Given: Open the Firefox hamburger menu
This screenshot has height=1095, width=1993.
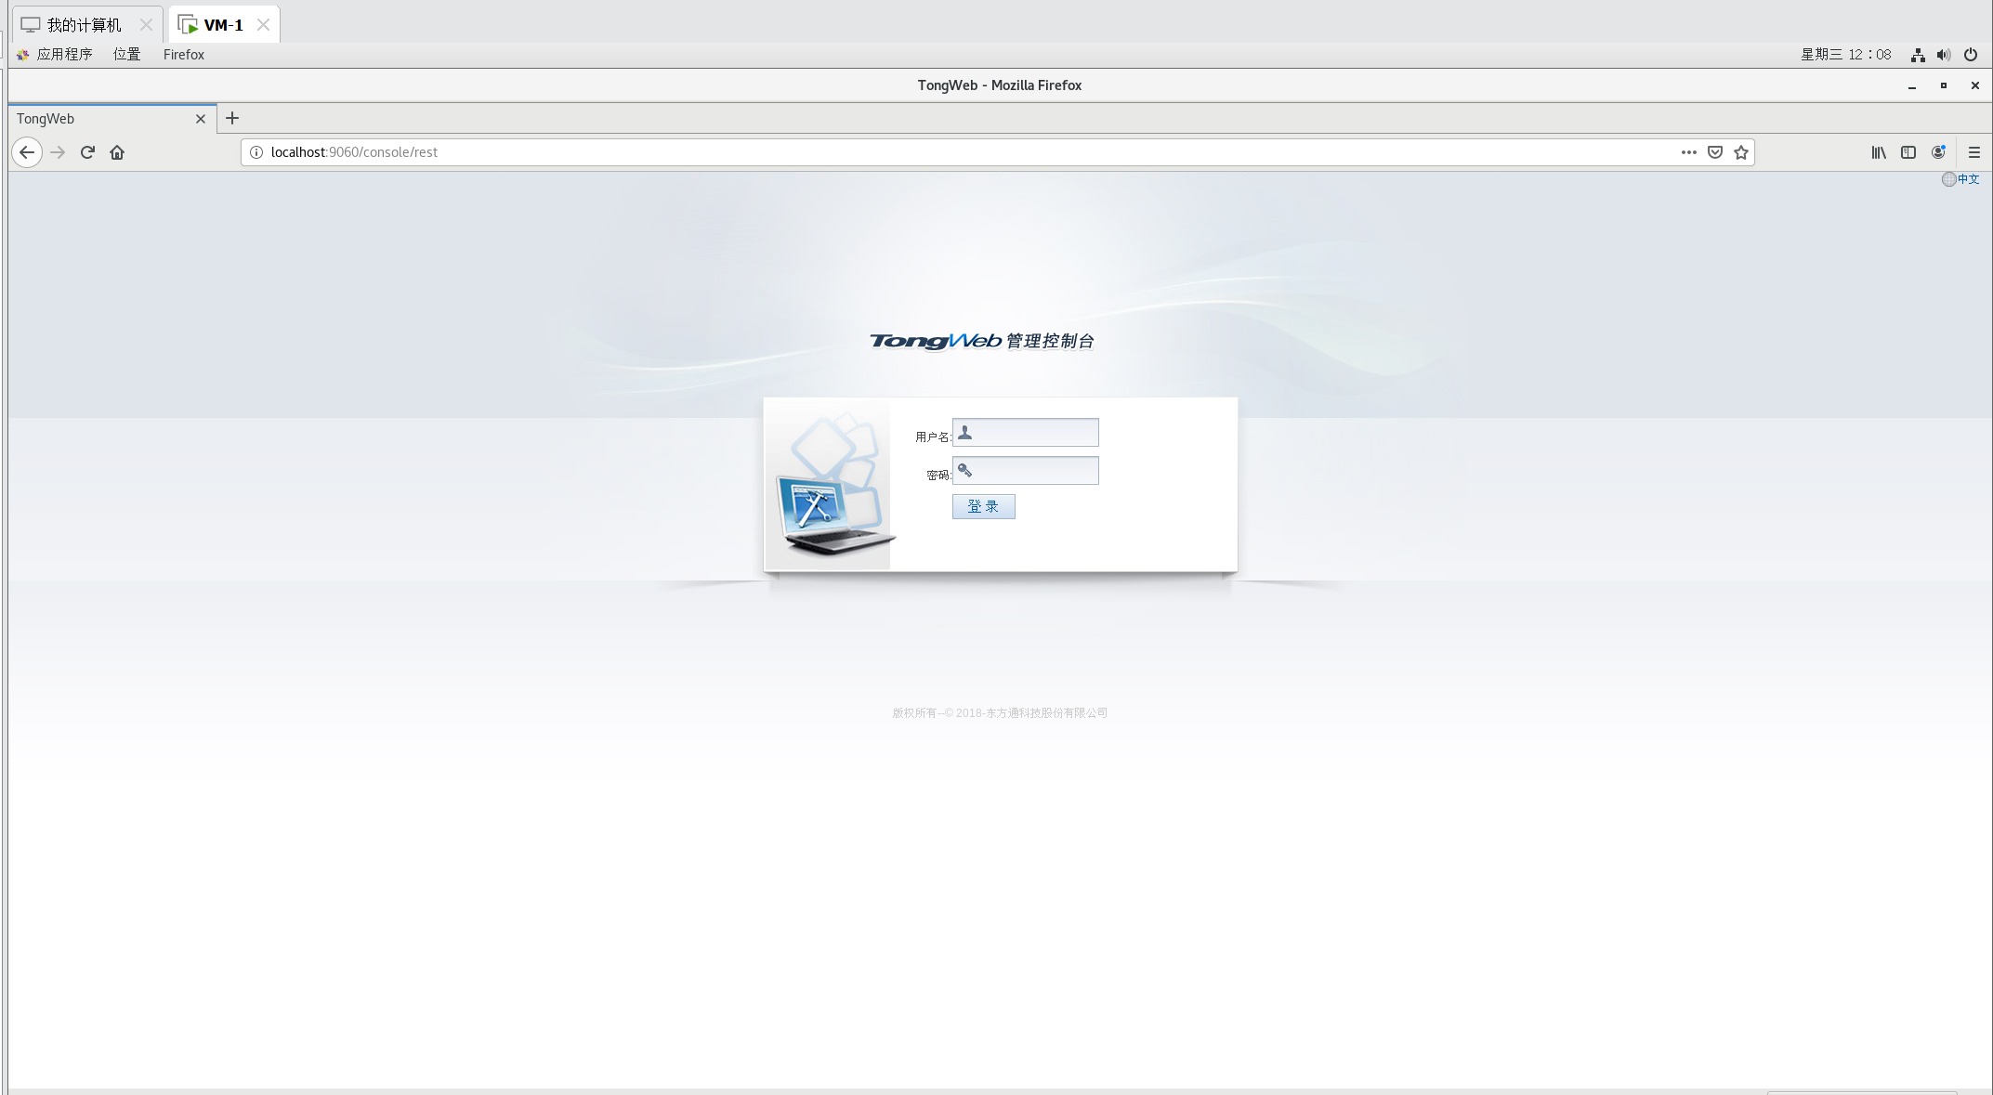Looking at the screenshot, I should [1974, 152].
